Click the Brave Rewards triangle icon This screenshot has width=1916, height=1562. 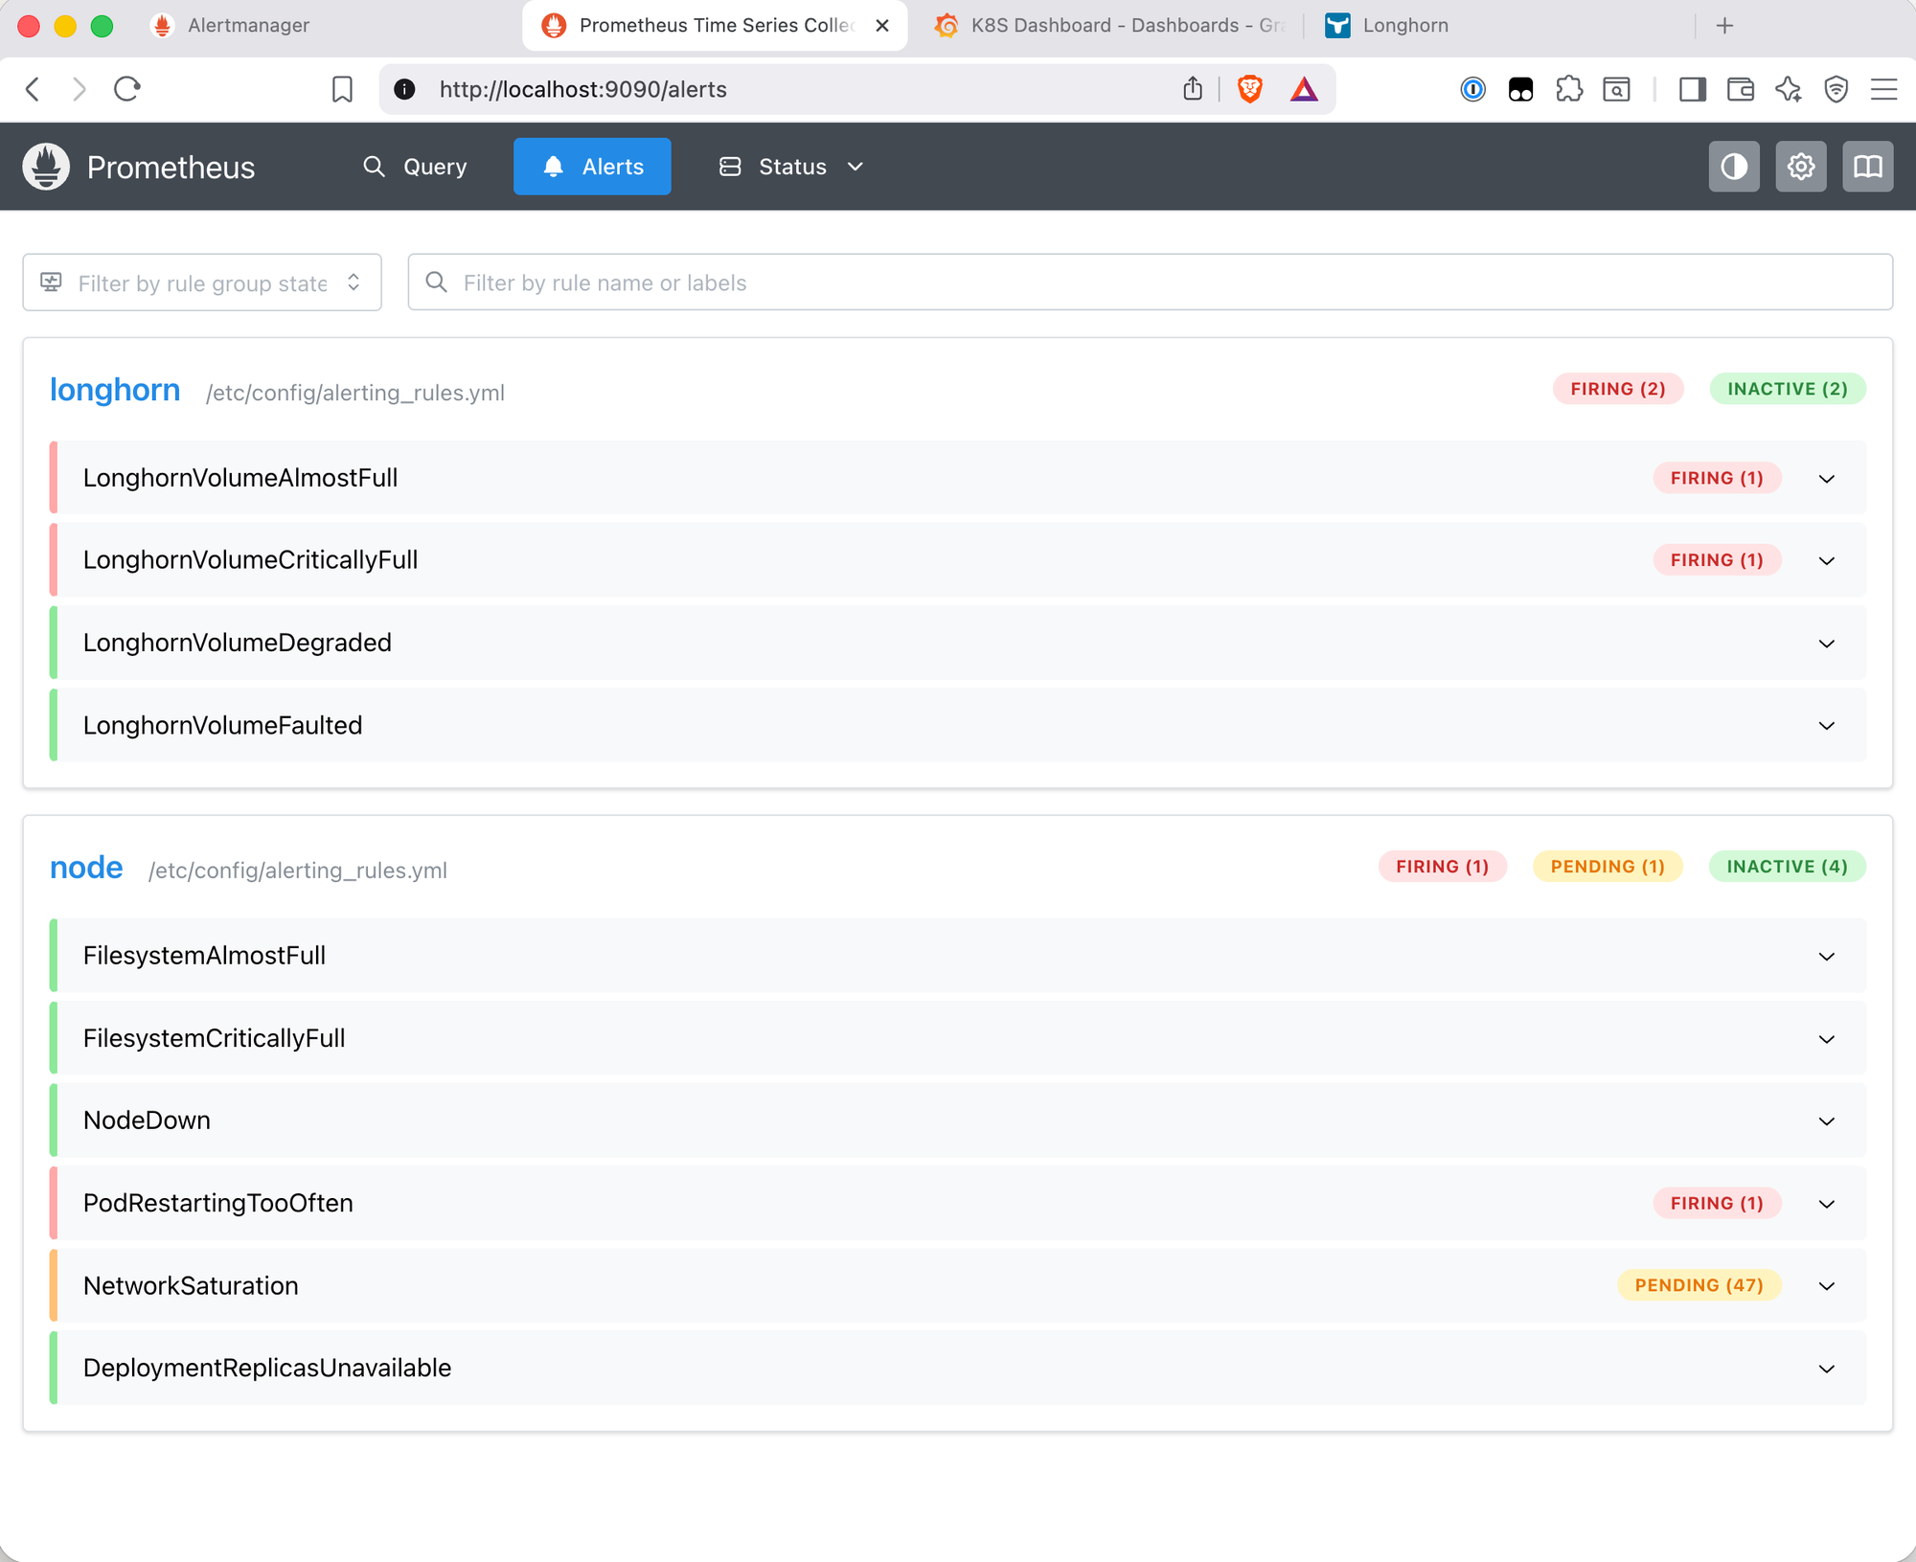1304,89
